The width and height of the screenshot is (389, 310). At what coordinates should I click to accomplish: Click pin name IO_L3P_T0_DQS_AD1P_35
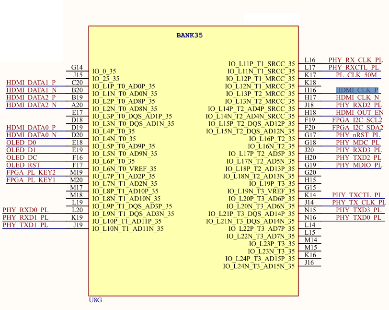point(132,116)
